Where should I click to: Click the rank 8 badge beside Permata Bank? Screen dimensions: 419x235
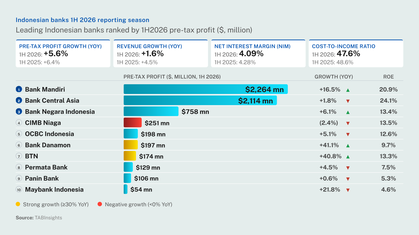pyautogui.click(x=19, y=167)
